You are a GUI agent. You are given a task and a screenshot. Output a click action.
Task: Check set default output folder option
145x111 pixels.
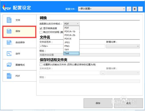point(41,65)
